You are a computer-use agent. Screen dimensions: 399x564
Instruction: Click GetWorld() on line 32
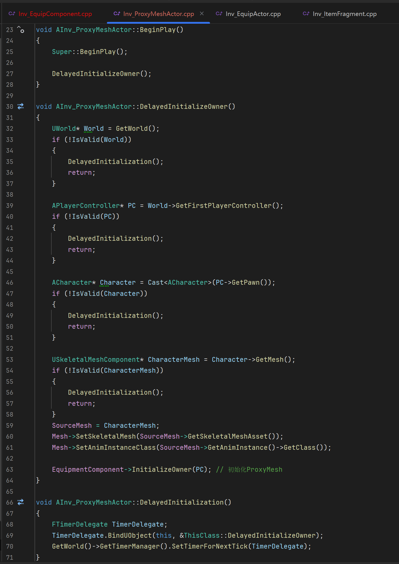136,129
